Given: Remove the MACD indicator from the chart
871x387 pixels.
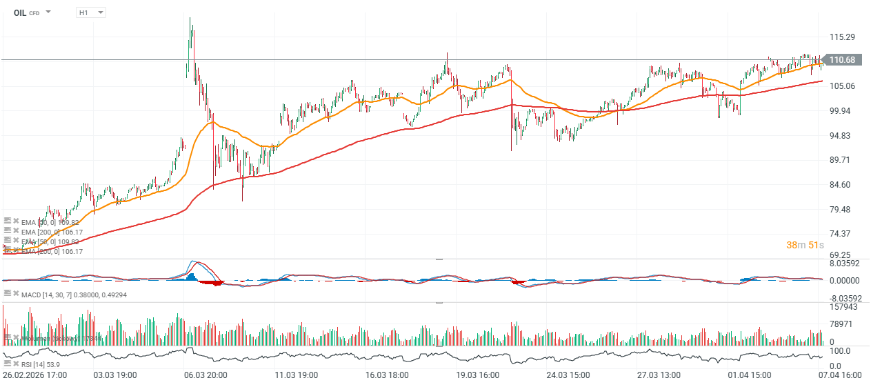Looking at the screenshot, I should [x=15, y=294].
